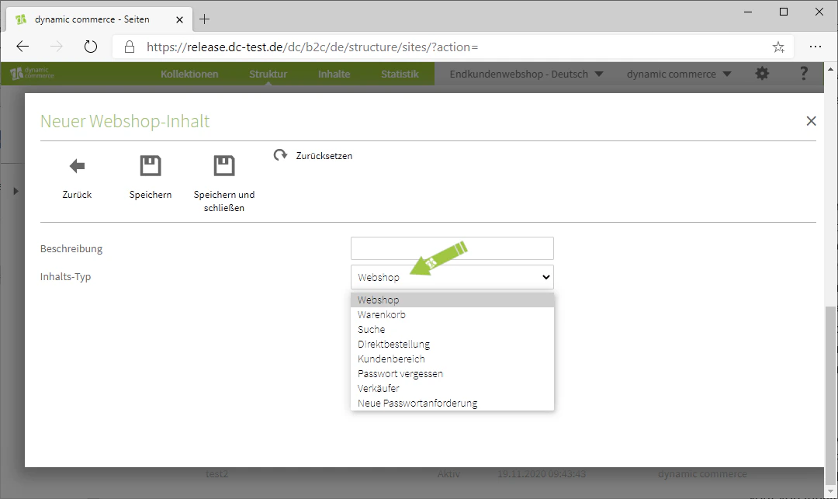Screen dimensions: 838x499
Task: Click the Zurück arrow icon
Action: (x=77, y=166)
